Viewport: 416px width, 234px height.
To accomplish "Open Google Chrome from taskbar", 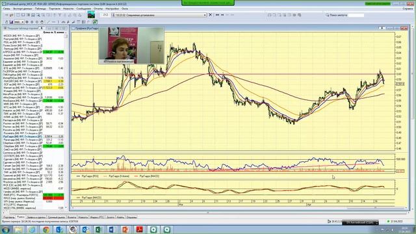I will [x=45, y=229].
